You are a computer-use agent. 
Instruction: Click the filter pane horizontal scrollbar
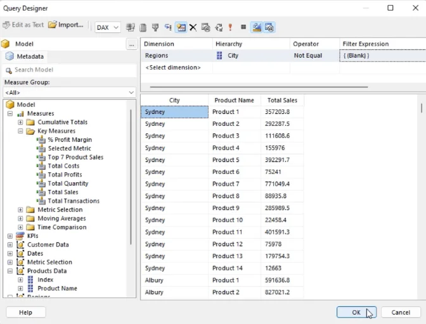coord(259,87)
